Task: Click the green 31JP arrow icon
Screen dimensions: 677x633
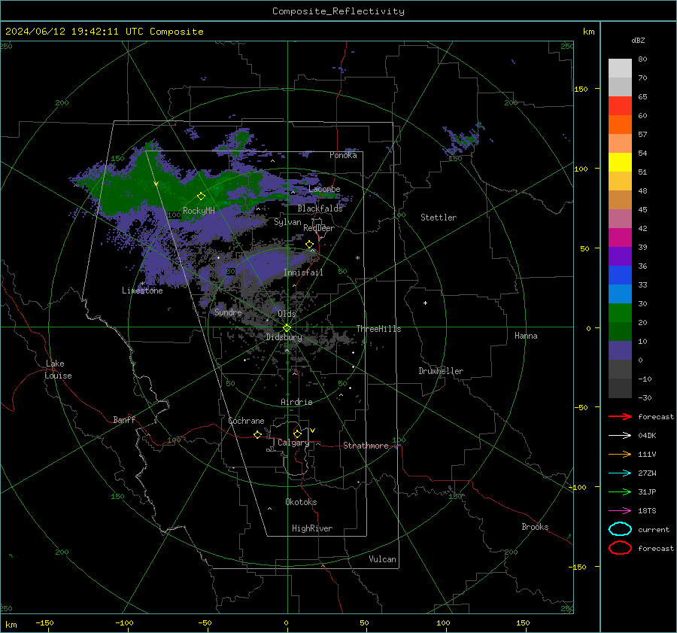Action: click(x=620, y=491)
